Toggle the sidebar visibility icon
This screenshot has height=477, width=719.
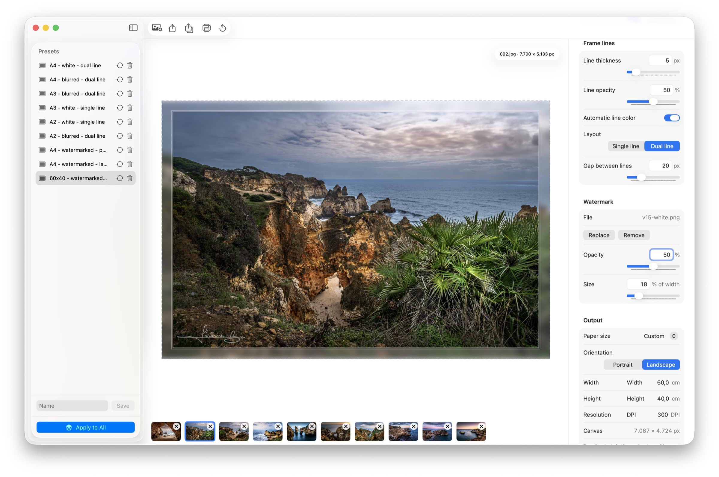point(133,28)
